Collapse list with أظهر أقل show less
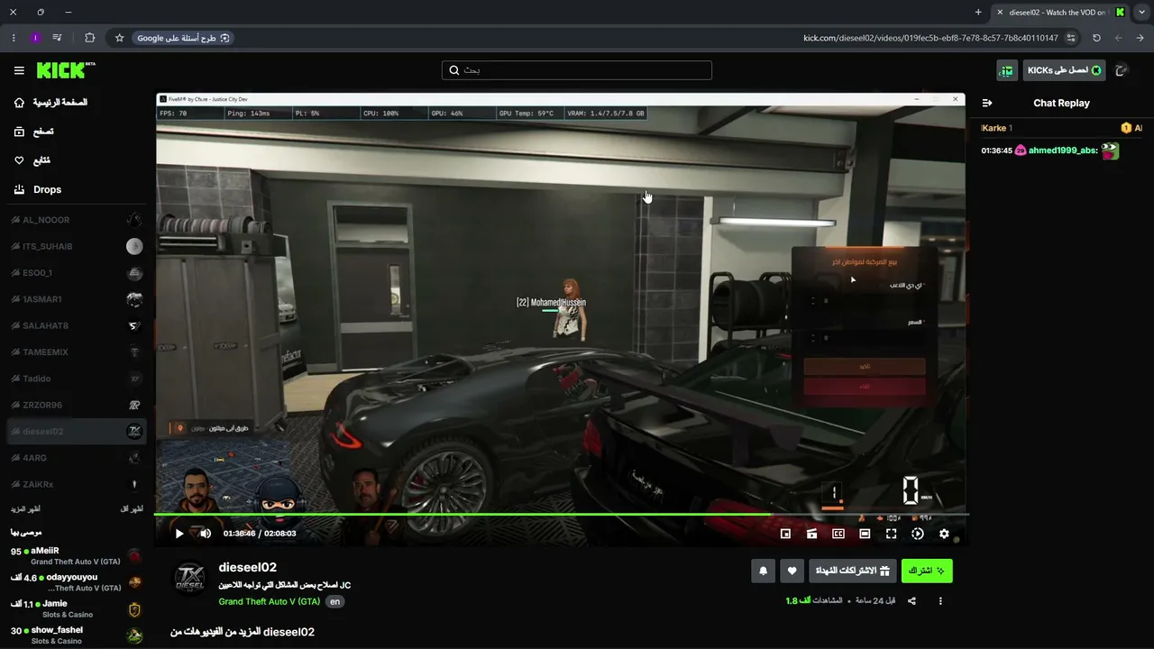1154x649 pixels. point(132,509)
